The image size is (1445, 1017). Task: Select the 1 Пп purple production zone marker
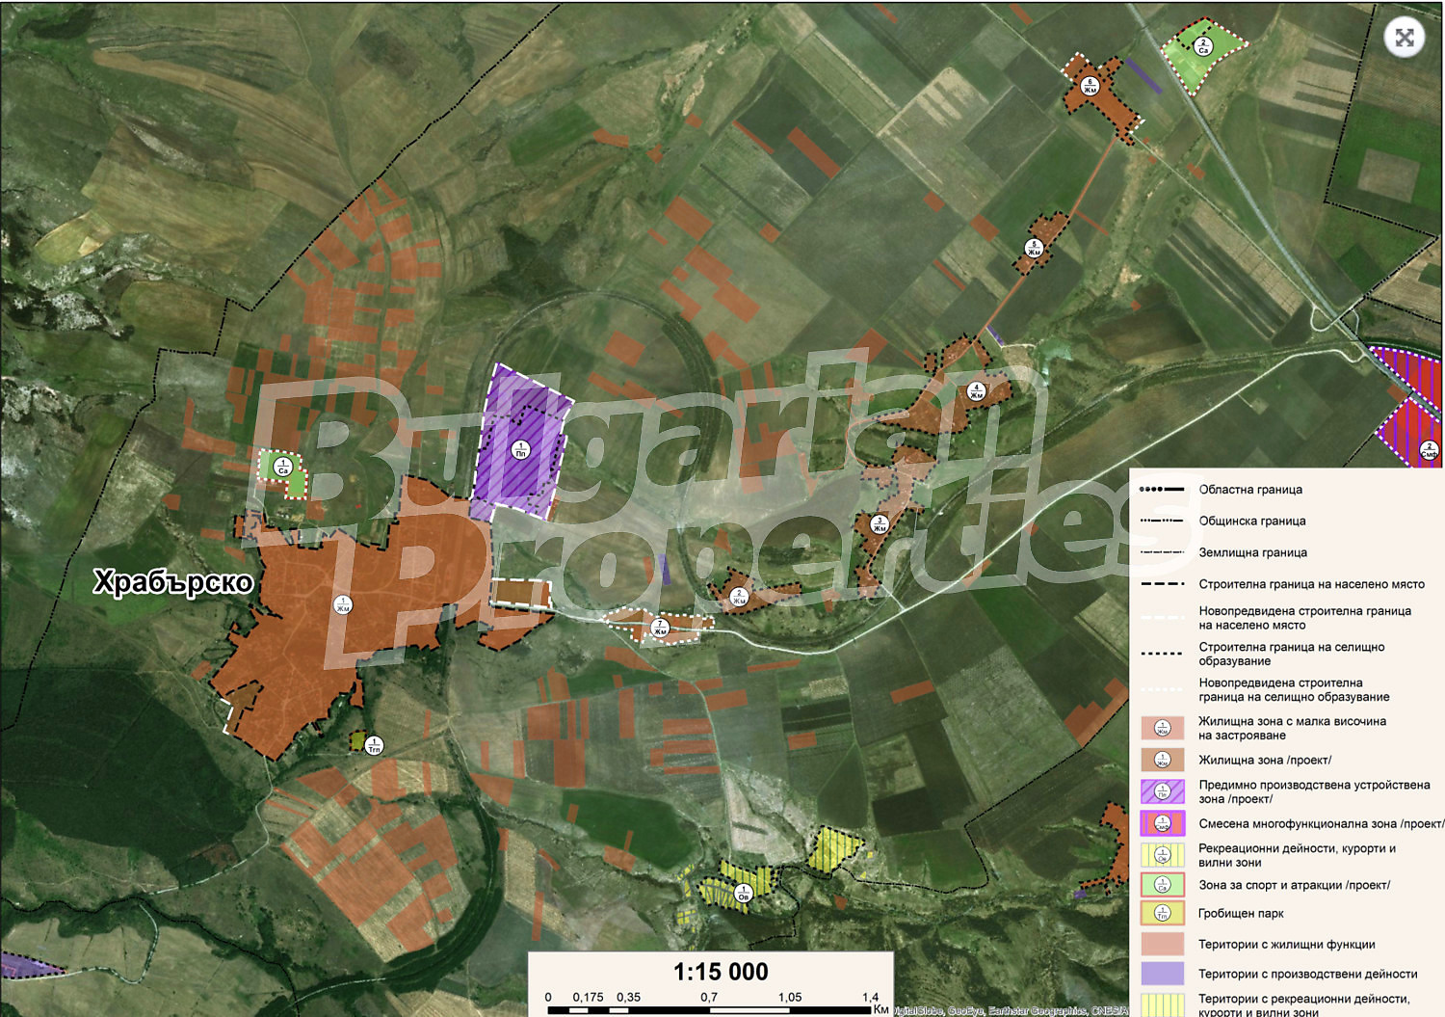click(x=520, y=449)
